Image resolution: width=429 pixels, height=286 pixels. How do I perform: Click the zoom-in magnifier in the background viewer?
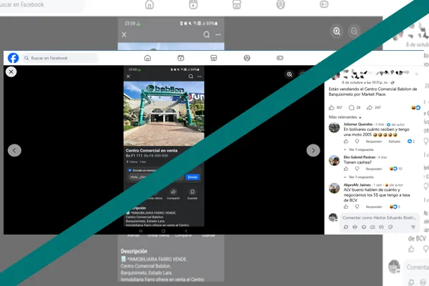coord(337,31)
